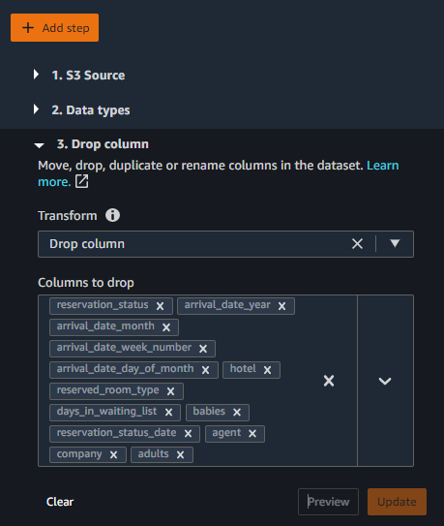The width and height of the screenshot is (444, 526).
Task: Remove reservation_status column tag
Action: coord(161,306)
